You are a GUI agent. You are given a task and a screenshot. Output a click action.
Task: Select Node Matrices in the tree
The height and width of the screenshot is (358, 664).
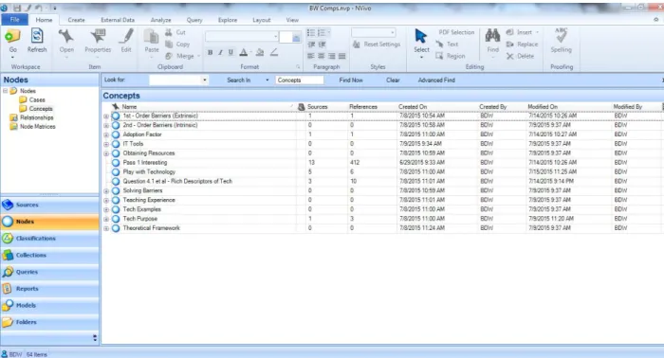tap(38, 126)
